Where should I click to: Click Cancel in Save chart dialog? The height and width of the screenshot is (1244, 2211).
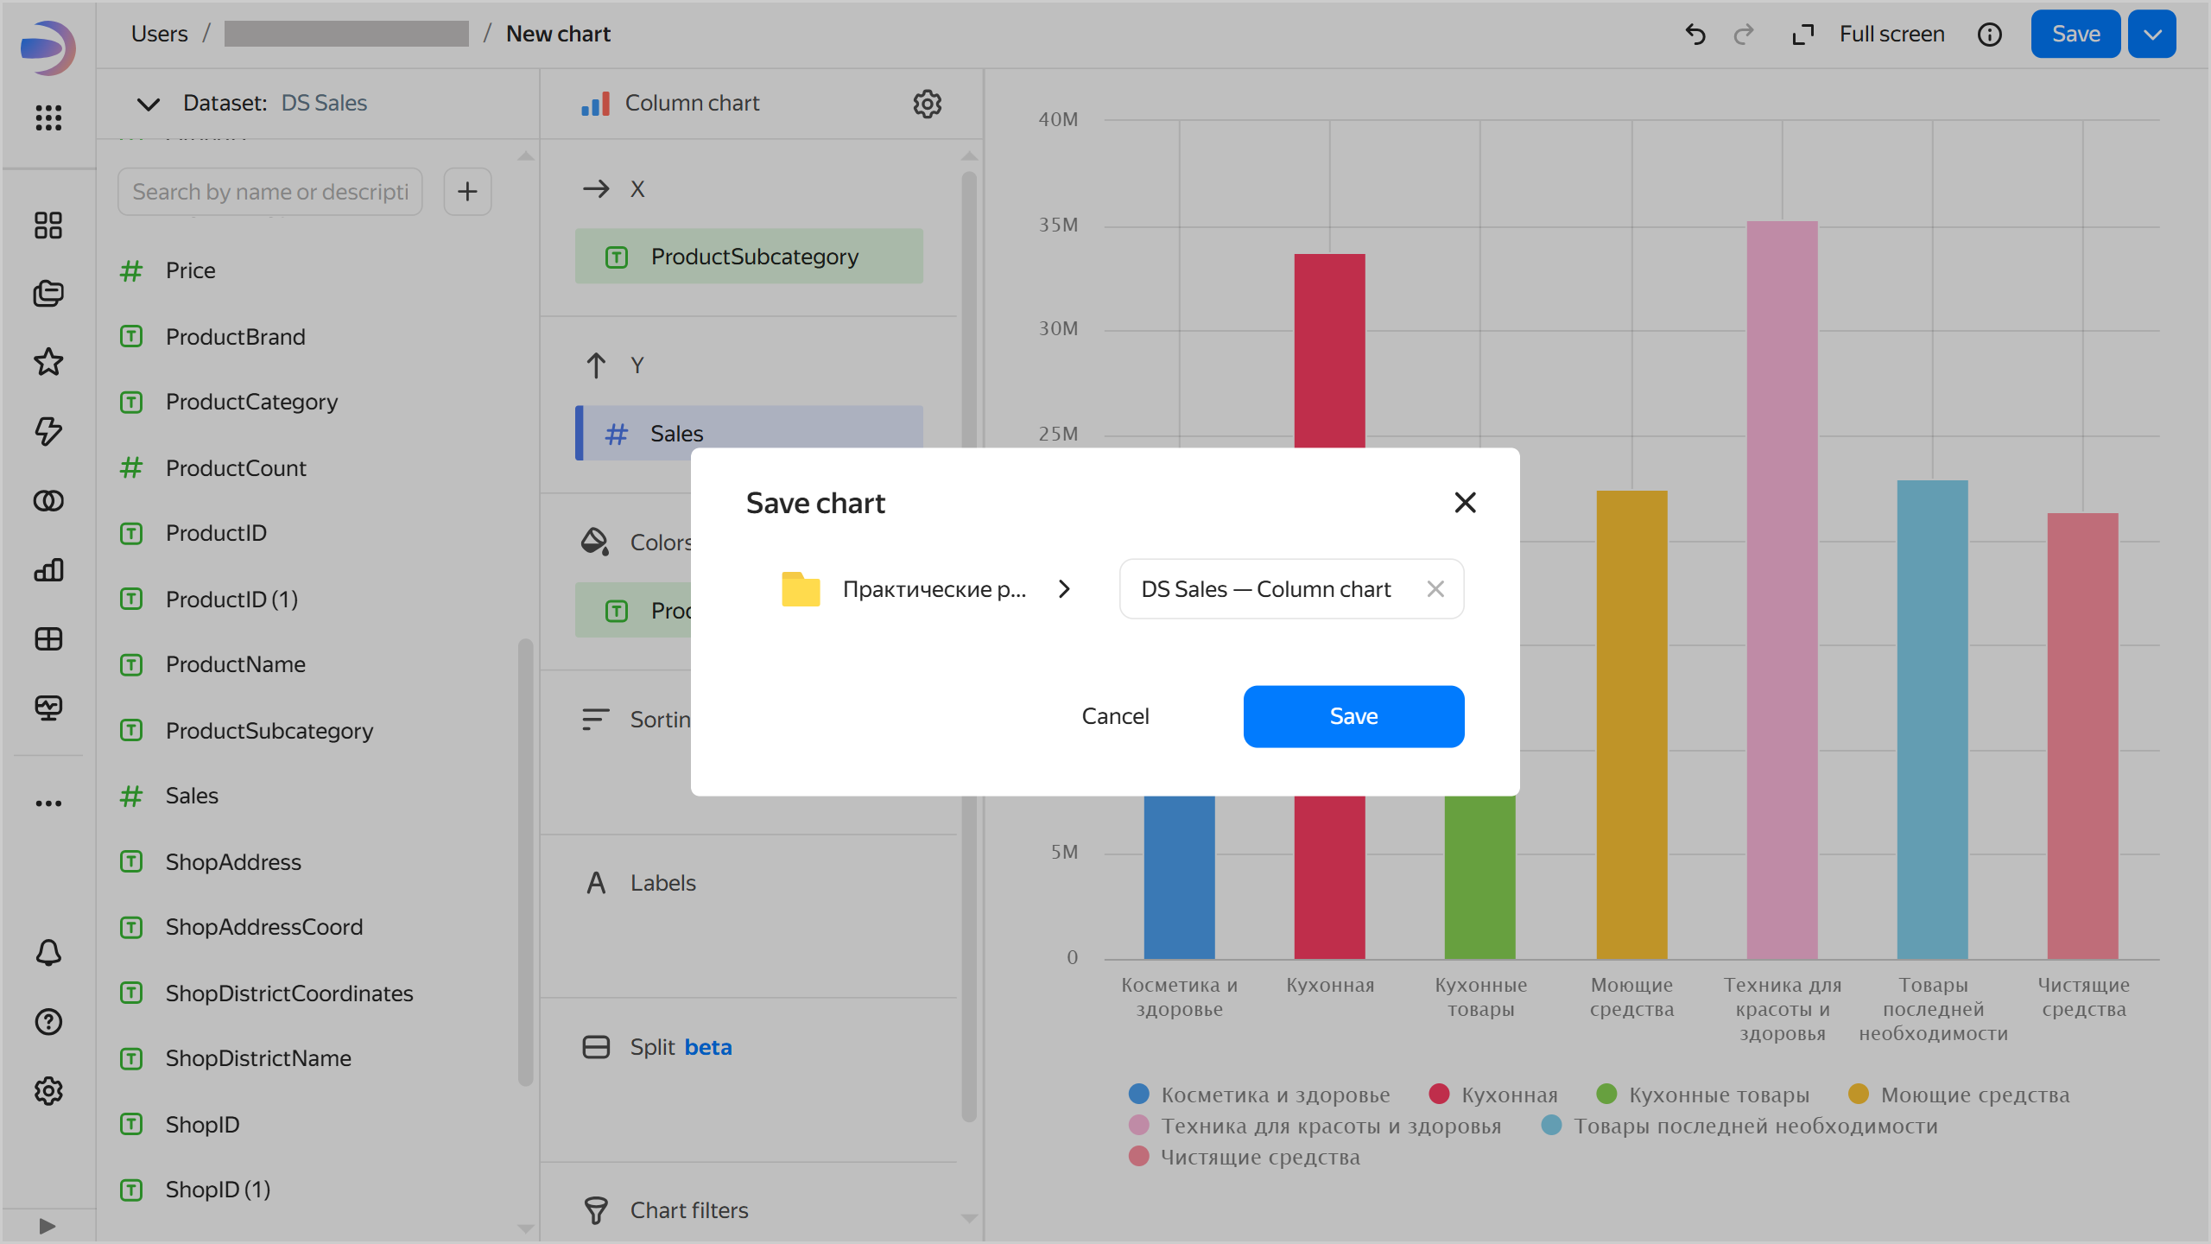[x=1115, y=716]
